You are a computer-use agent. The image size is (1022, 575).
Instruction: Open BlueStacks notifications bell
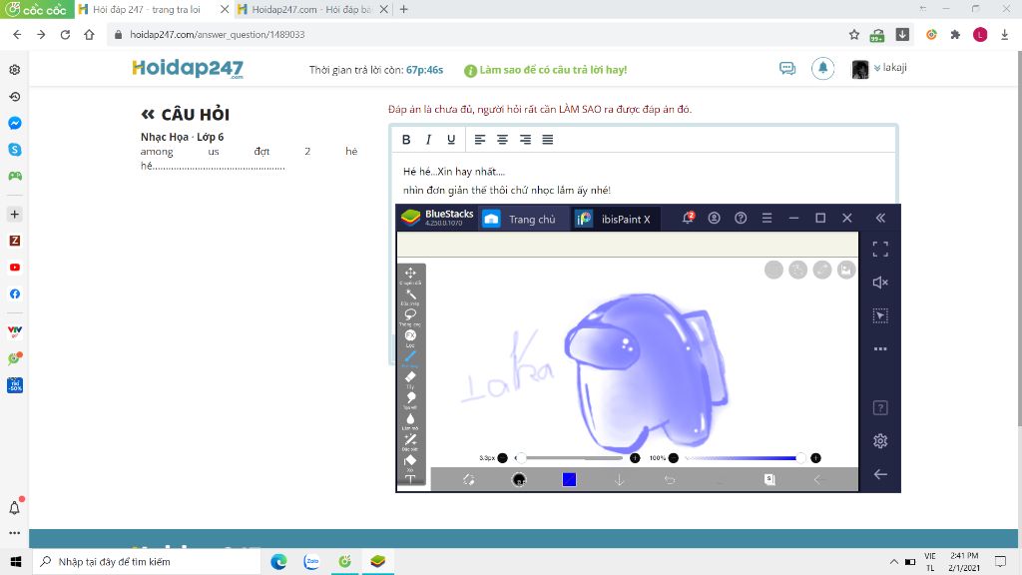pyautogui.click(x=688, y=218)
